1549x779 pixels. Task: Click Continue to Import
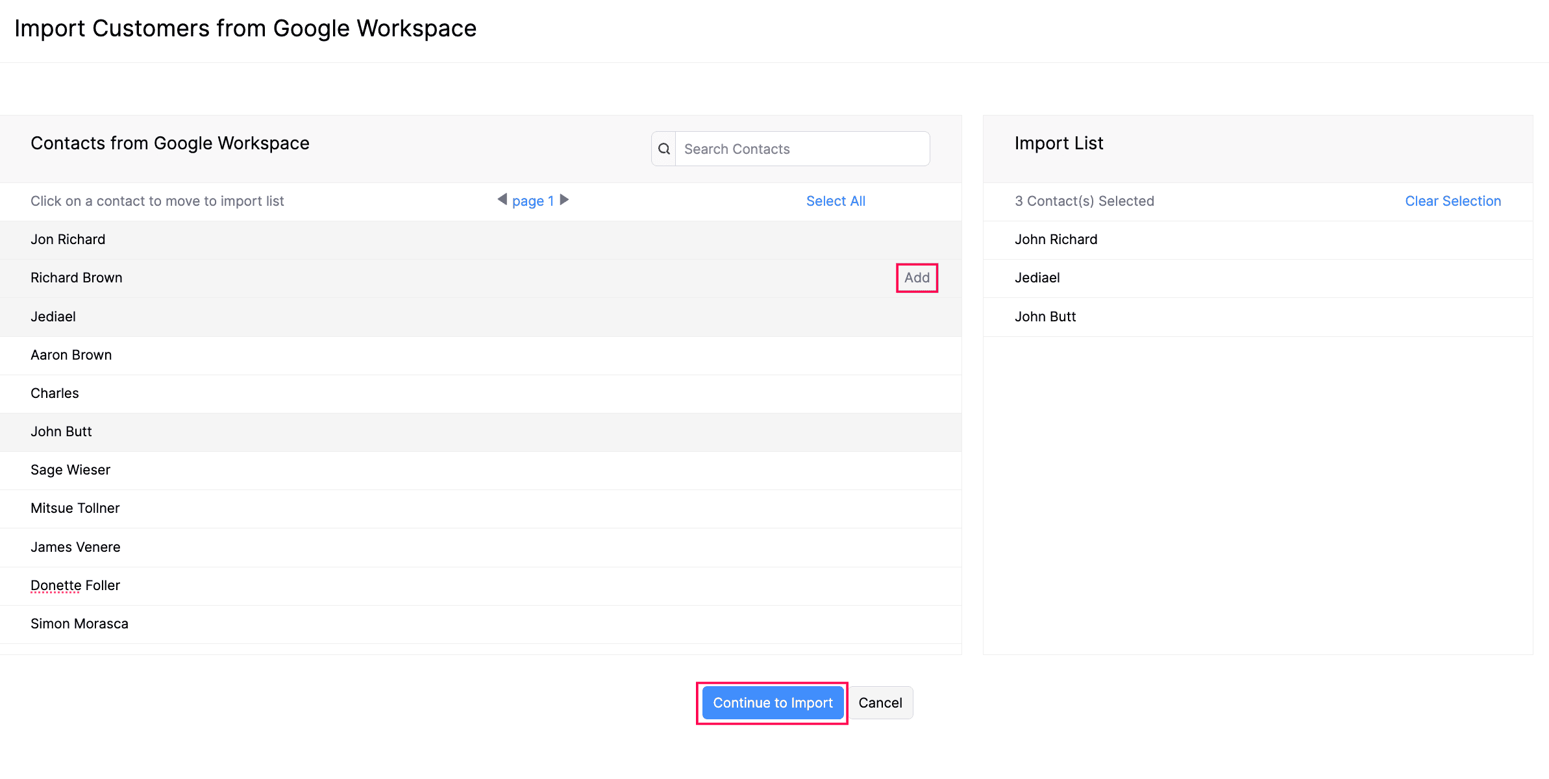pos(772,702)
